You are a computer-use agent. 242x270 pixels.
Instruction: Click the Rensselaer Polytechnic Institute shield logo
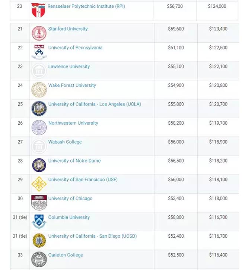[38, 10]
